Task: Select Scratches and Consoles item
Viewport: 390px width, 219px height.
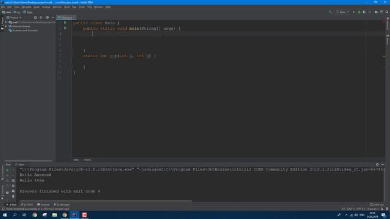Action: 23,30
